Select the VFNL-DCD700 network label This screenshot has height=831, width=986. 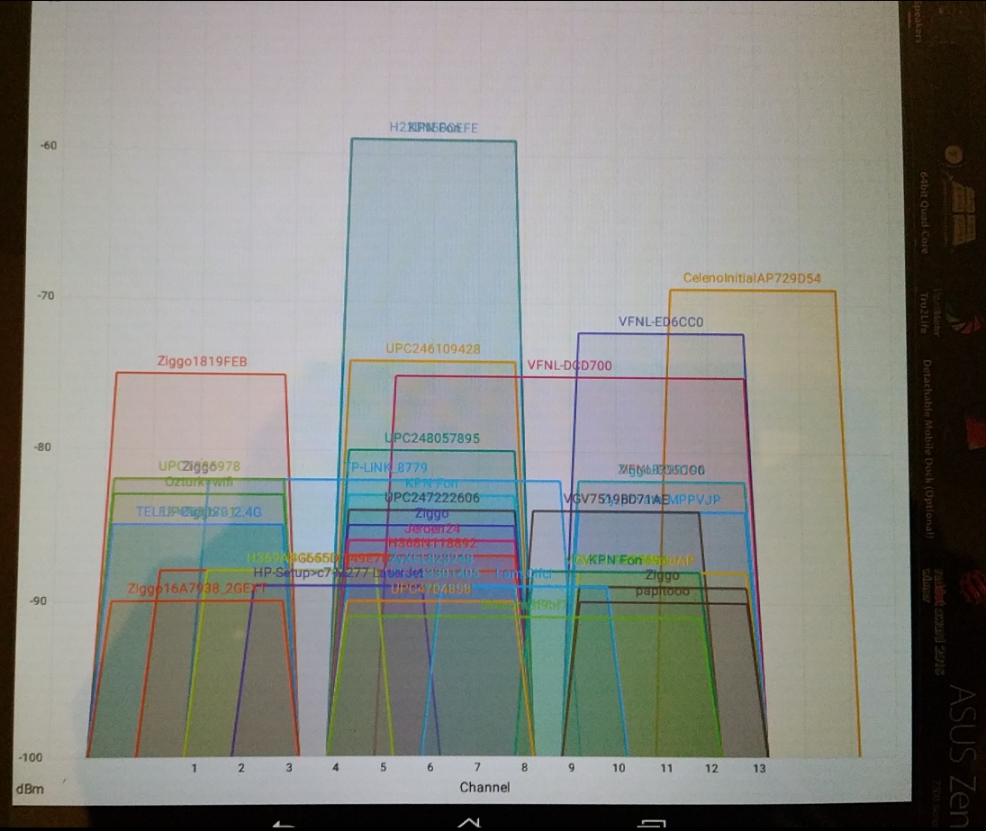[569, 366]
